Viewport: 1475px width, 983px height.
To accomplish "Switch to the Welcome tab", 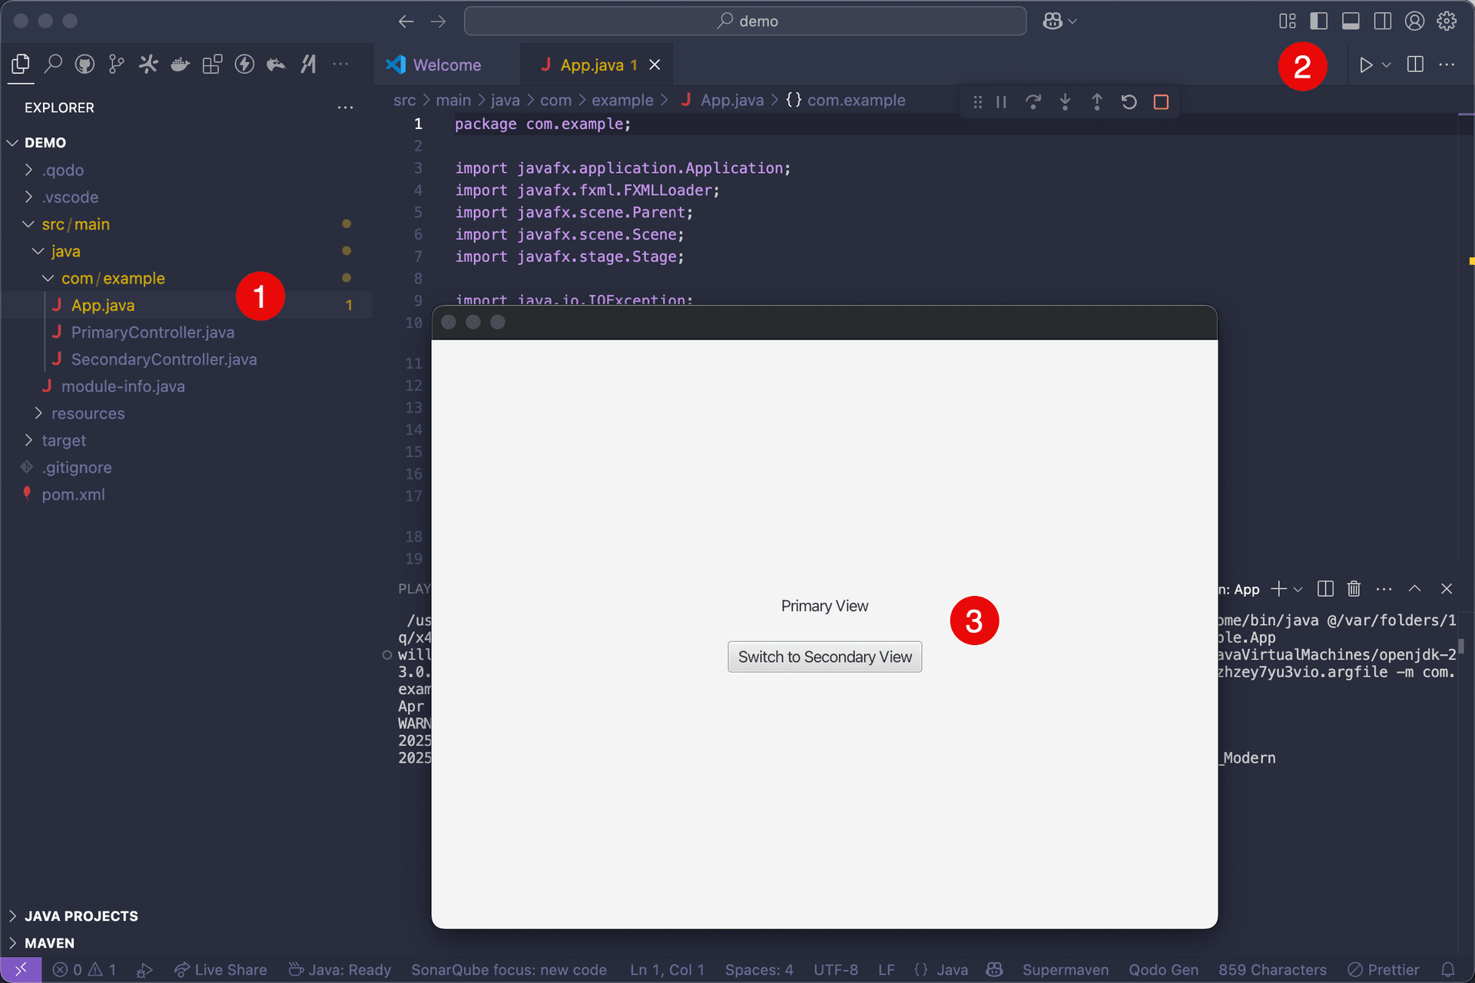I will coord(446,65).
